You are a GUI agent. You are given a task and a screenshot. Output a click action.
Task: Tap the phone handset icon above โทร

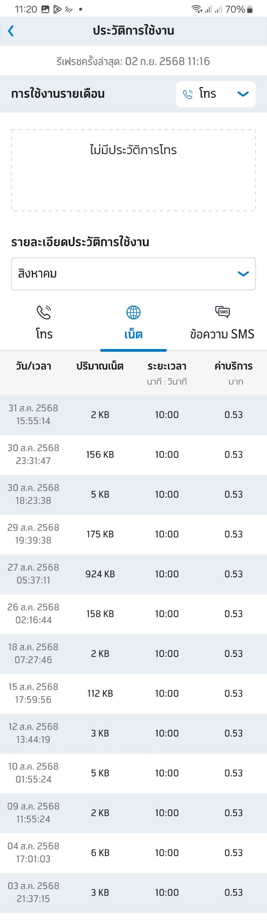click(x=44, y=312)
